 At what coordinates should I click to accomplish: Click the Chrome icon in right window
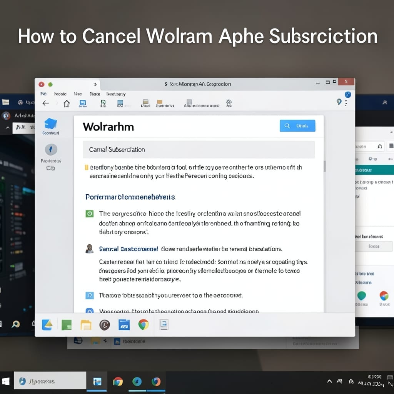(x=384, y=296)
